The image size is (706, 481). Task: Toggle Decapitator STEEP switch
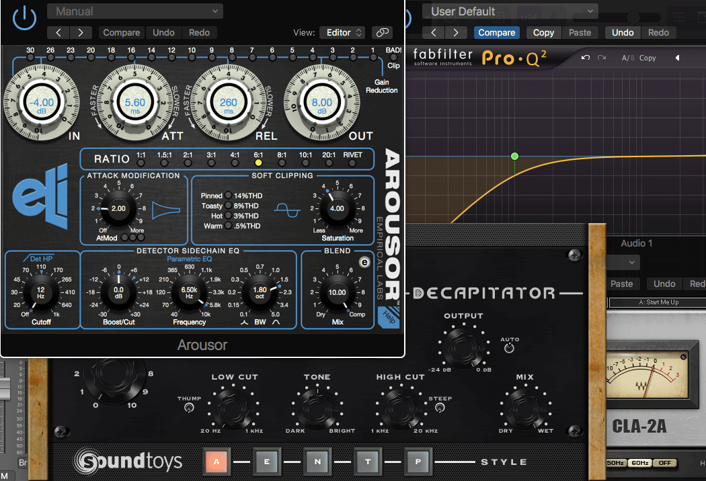click(x=440, y=408)
